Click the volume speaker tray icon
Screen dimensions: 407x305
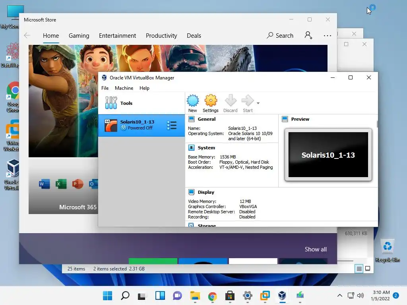tap(360, 295)
